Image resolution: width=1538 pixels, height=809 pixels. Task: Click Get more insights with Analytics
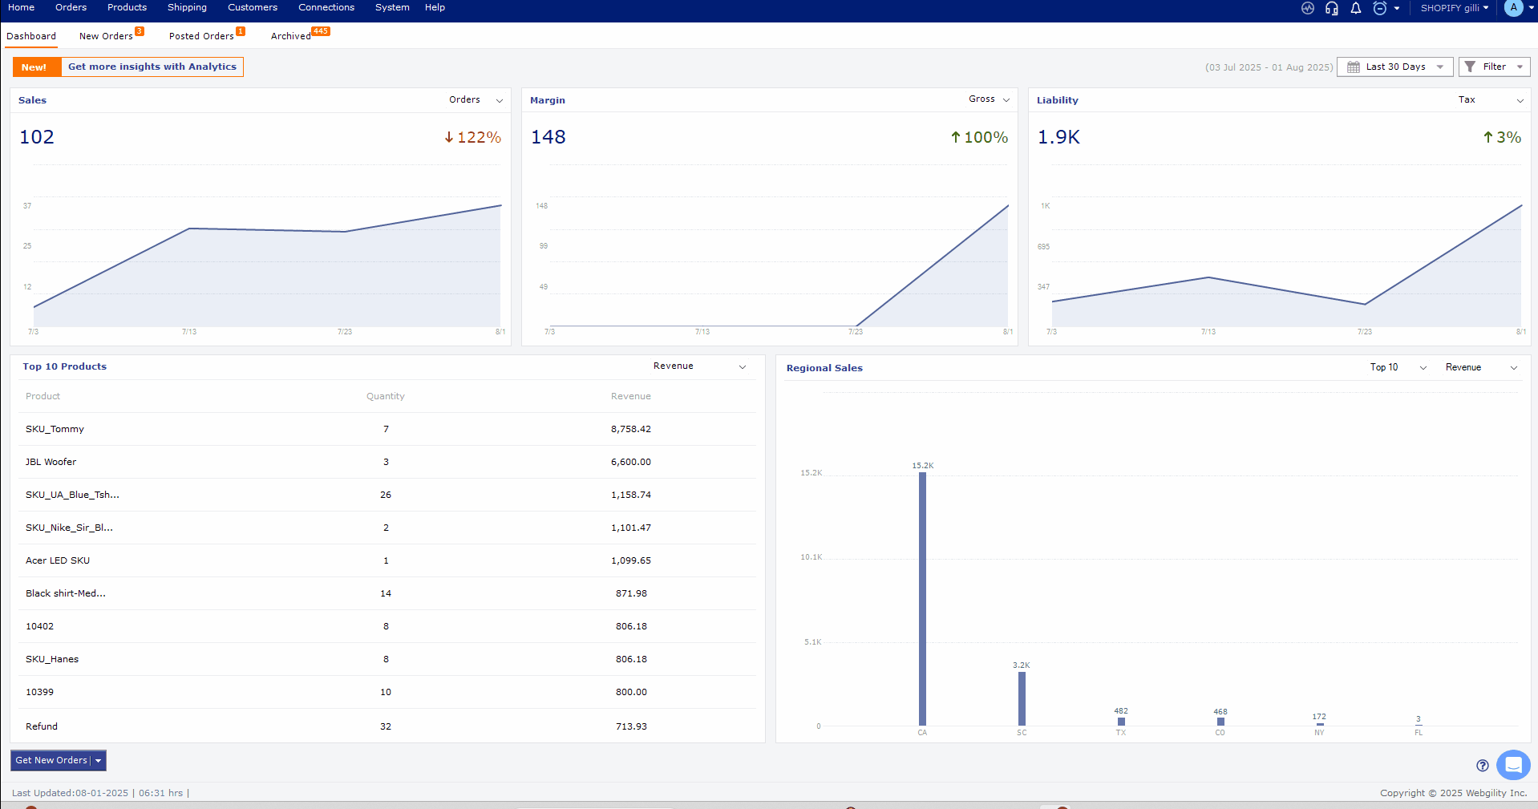(x=152, y=67)
